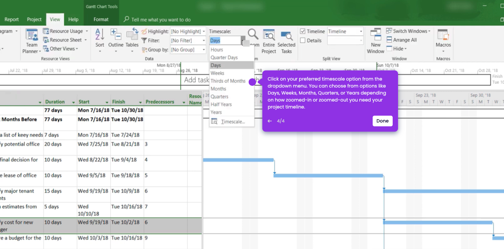Image resolution: width=504 pixels, height=249 pixels.
Task: Open a New Window
Action: coord(376,41)
